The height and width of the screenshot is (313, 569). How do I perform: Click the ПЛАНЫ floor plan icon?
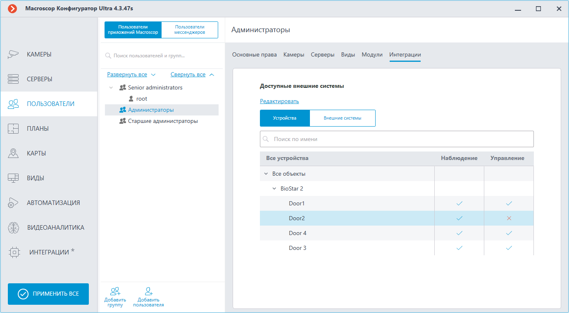[x=14, y=129]
